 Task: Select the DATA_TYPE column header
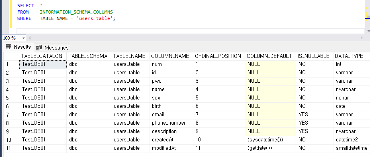(352, 56)
